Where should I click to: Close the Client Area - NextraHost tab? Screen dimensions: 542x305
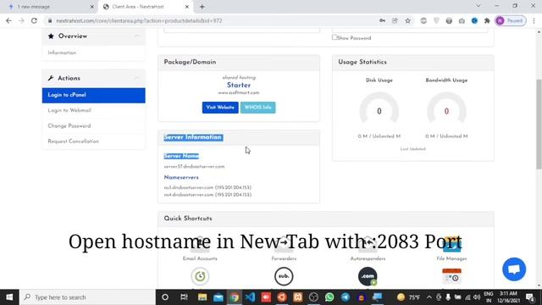pos(187,7)
